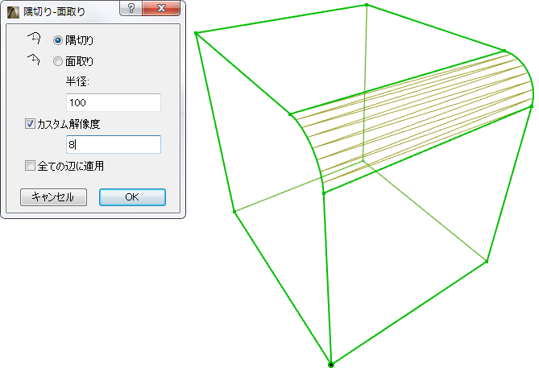539x372 pixels.
Task: Click the black node at the cube's bottom vertex
Action: pos(330,365)
